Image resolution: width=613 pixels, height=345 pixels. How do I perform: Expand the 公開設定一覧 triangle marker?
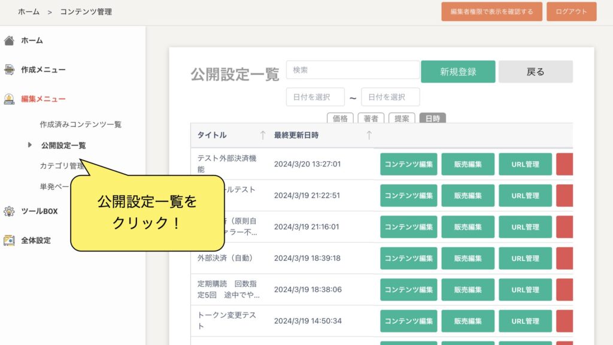tap(30, 145)
